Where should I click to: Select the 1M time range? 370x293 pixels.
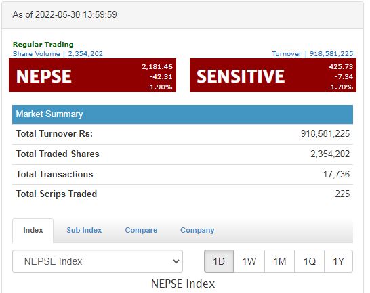pos(279,261)
